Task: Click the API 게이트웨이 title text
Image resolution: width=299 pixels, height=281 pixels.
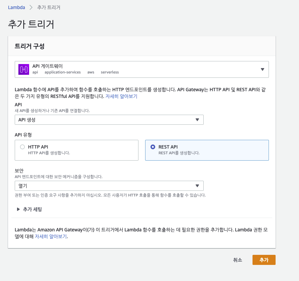Action: [47, 66]
